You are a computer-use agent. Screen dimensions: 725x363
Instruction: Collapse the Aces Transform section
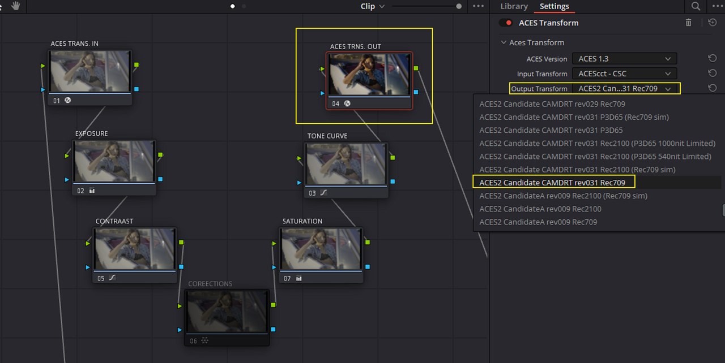pyautogui.click(x=504, y=42)
